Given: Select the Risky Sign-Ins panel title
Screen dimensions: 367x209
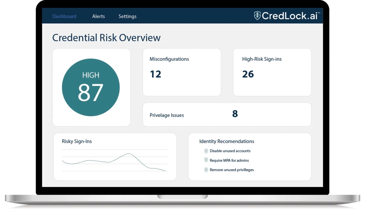Looking at the screenshot, I should [x=77, y=141].
